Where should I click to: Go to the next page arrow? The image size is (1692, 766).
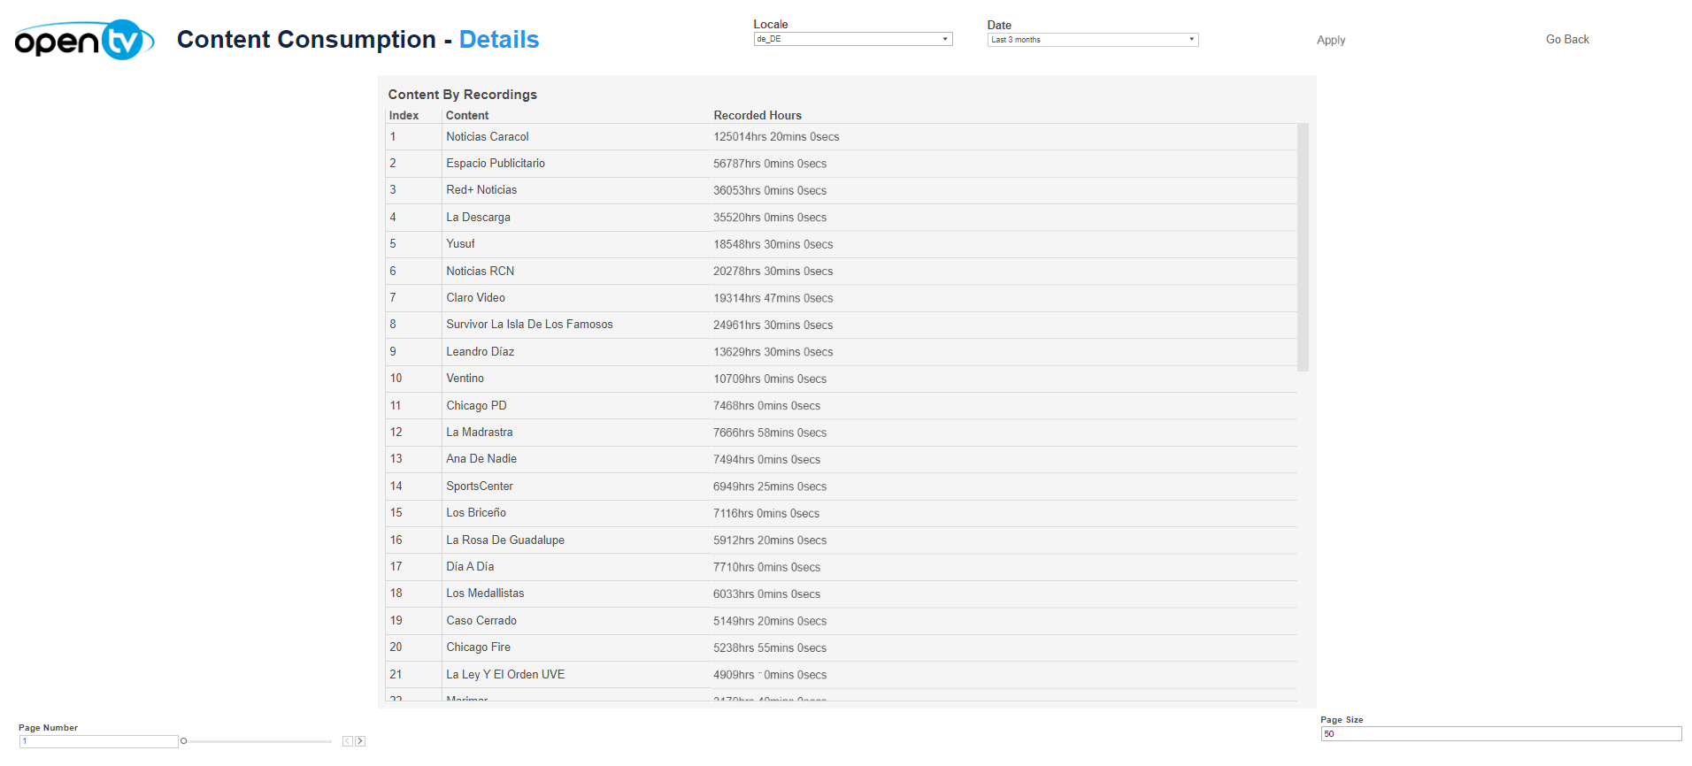coord(360,741)
